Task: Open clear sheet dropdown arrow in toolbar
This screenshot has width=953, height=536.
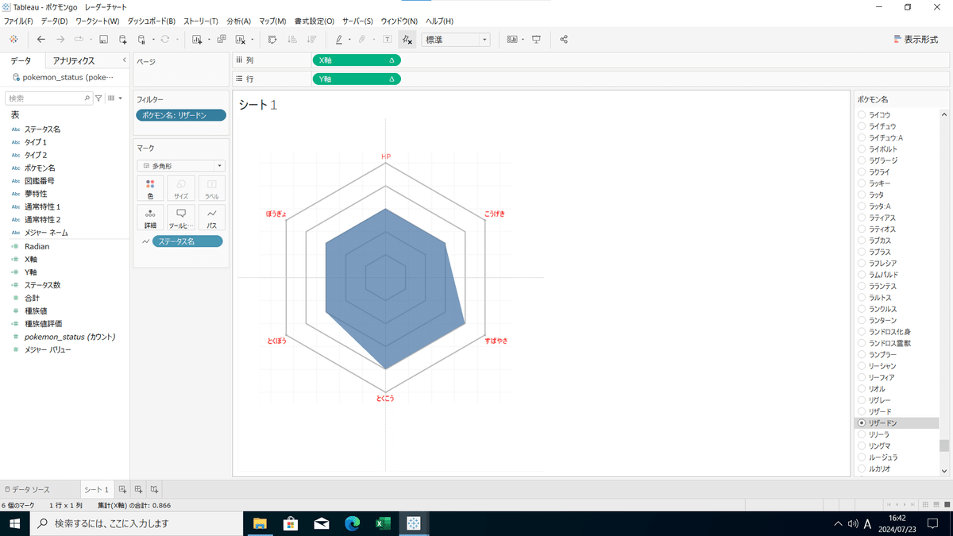Action: point(253,39)
